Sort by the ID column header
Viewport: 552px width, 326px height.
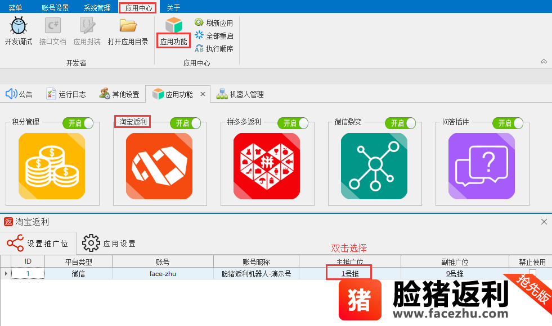(28, 262)
